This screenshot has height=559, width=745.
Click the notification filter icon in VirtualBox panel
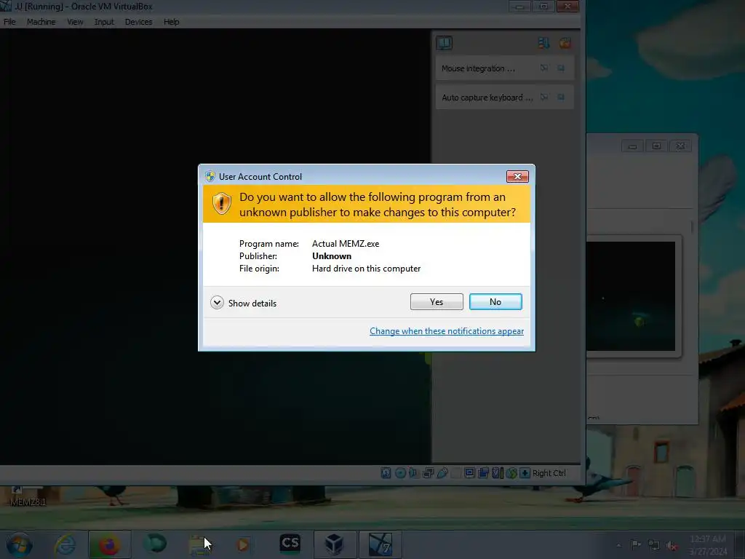tap(543, 43)
